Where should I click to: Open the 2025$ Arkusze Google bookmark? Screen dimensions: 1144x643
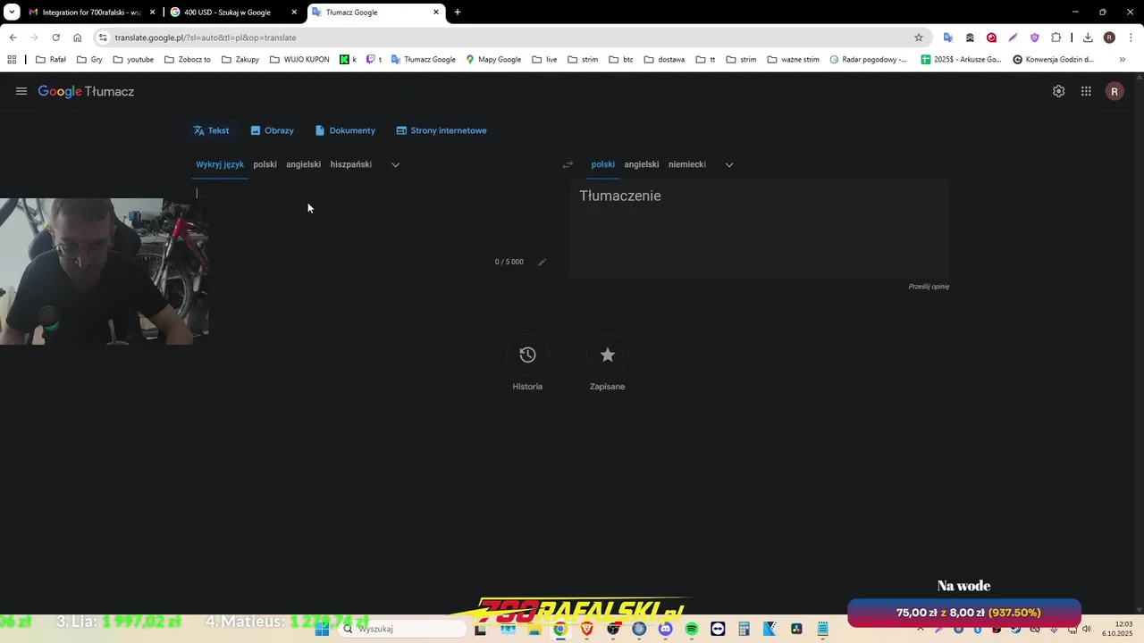(x=962, y=60)
